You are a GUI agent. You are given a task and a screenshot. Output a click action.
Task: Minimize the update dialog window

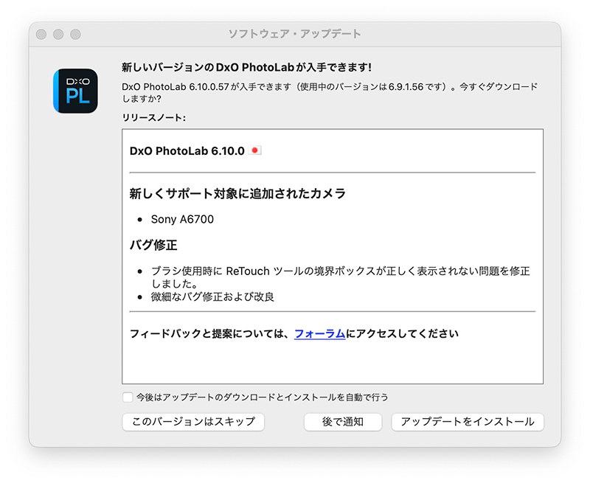click(58, 34)
